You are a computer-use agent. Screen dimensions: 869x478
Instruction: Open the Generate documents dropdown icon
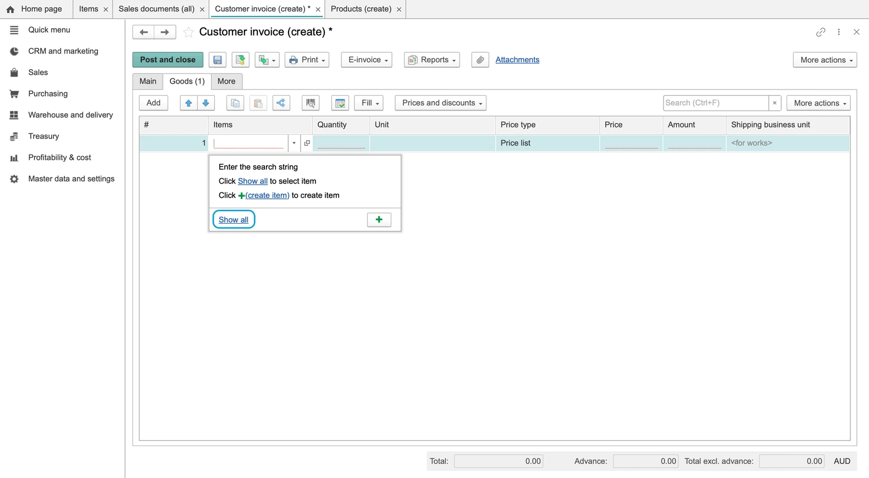tap(267, 60)
